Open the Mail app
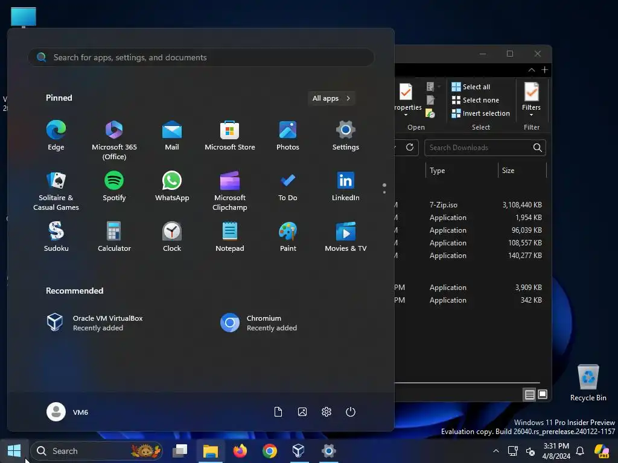 point(172,136)
